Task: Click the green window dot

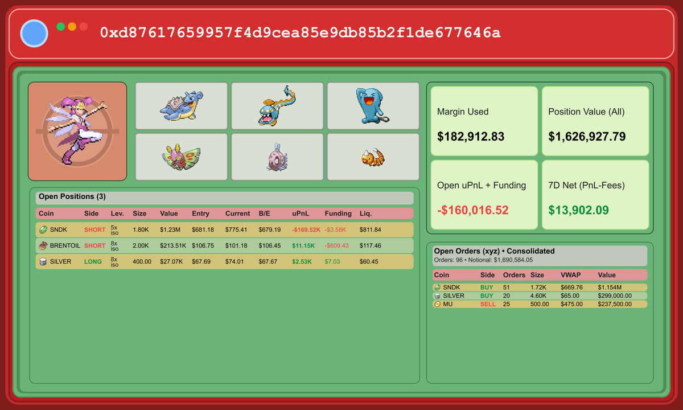Action: (61, 26)
